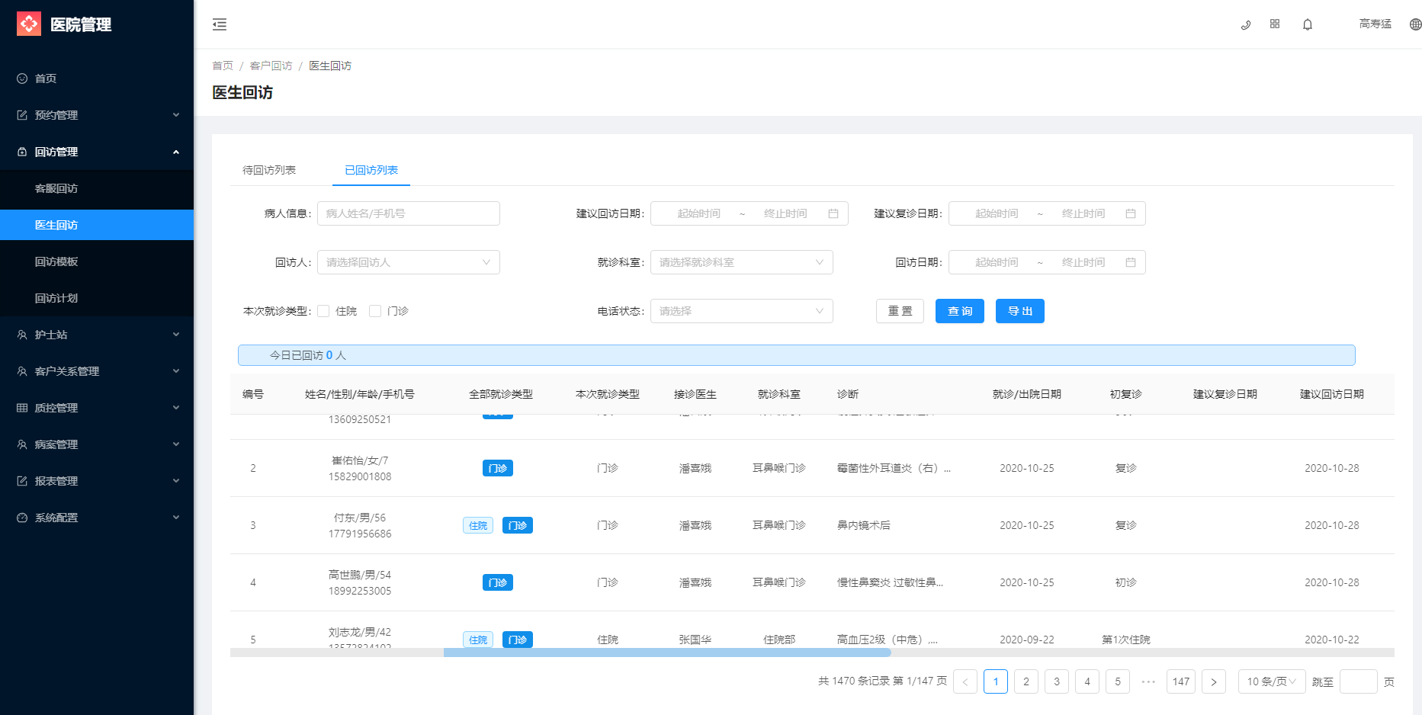The image size is (1422, 715).
Task: Expand the 系统配置 menu chevron
Action: pyautogui.click(x=176, y=518)
